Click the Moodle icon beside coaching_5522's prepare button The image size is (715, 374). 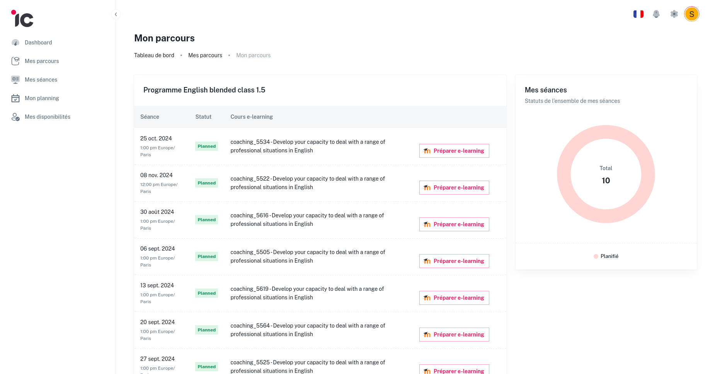click(x=427, y=188)
